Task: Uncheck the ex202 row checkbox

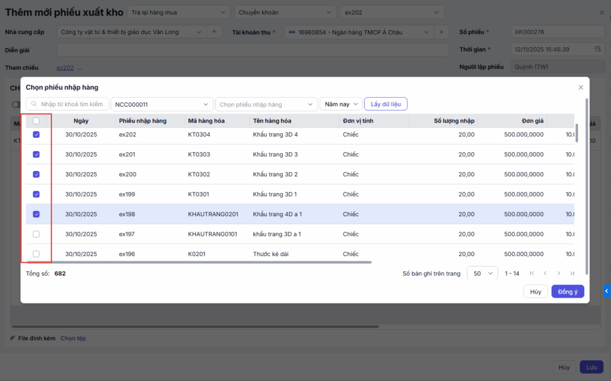Action: [36, 135]
